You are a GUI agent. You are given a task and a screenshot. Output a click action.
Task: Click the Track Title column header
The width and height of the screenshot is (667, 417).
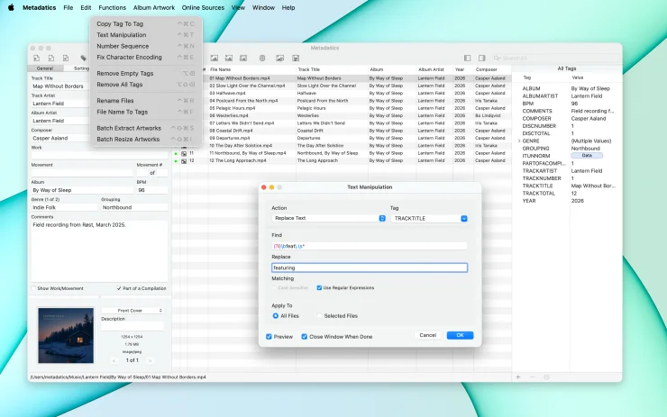click(x=332, y=69)
